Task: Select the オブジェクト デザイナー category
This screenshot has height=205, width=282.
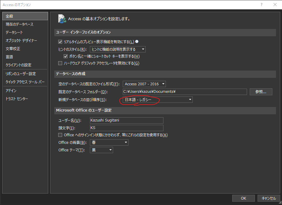Action: [25, 40]
